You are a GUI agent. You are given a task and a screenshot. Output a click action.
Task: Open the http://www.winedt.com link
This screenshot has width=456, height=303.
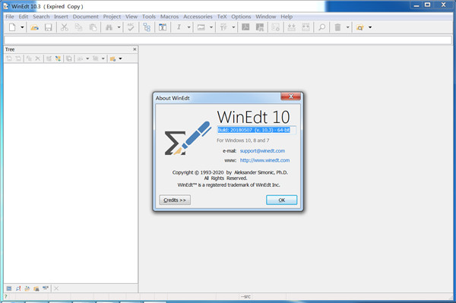click(x=264, y=160)
